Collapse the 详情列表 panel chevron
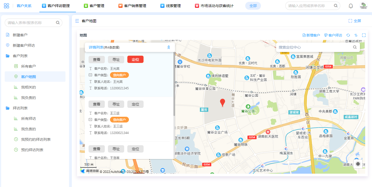This screenshot has width=372, height=187. coord(169,47)
